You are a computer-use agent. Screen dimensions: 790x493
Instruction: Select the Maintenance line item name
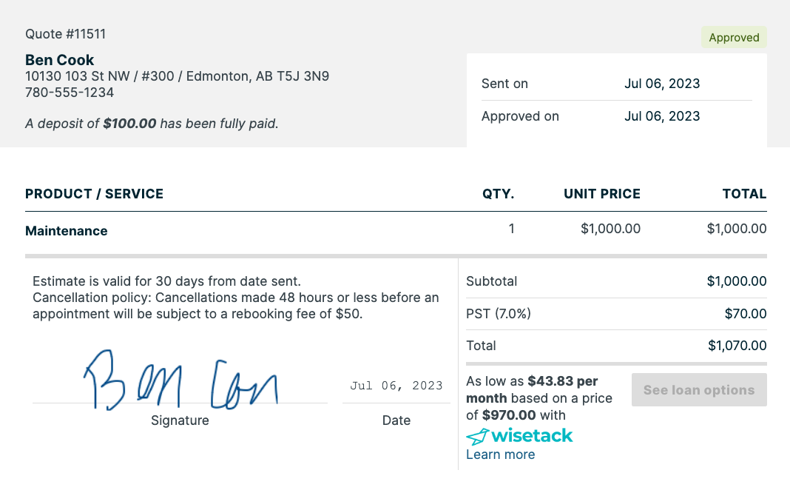pos(67,231)
